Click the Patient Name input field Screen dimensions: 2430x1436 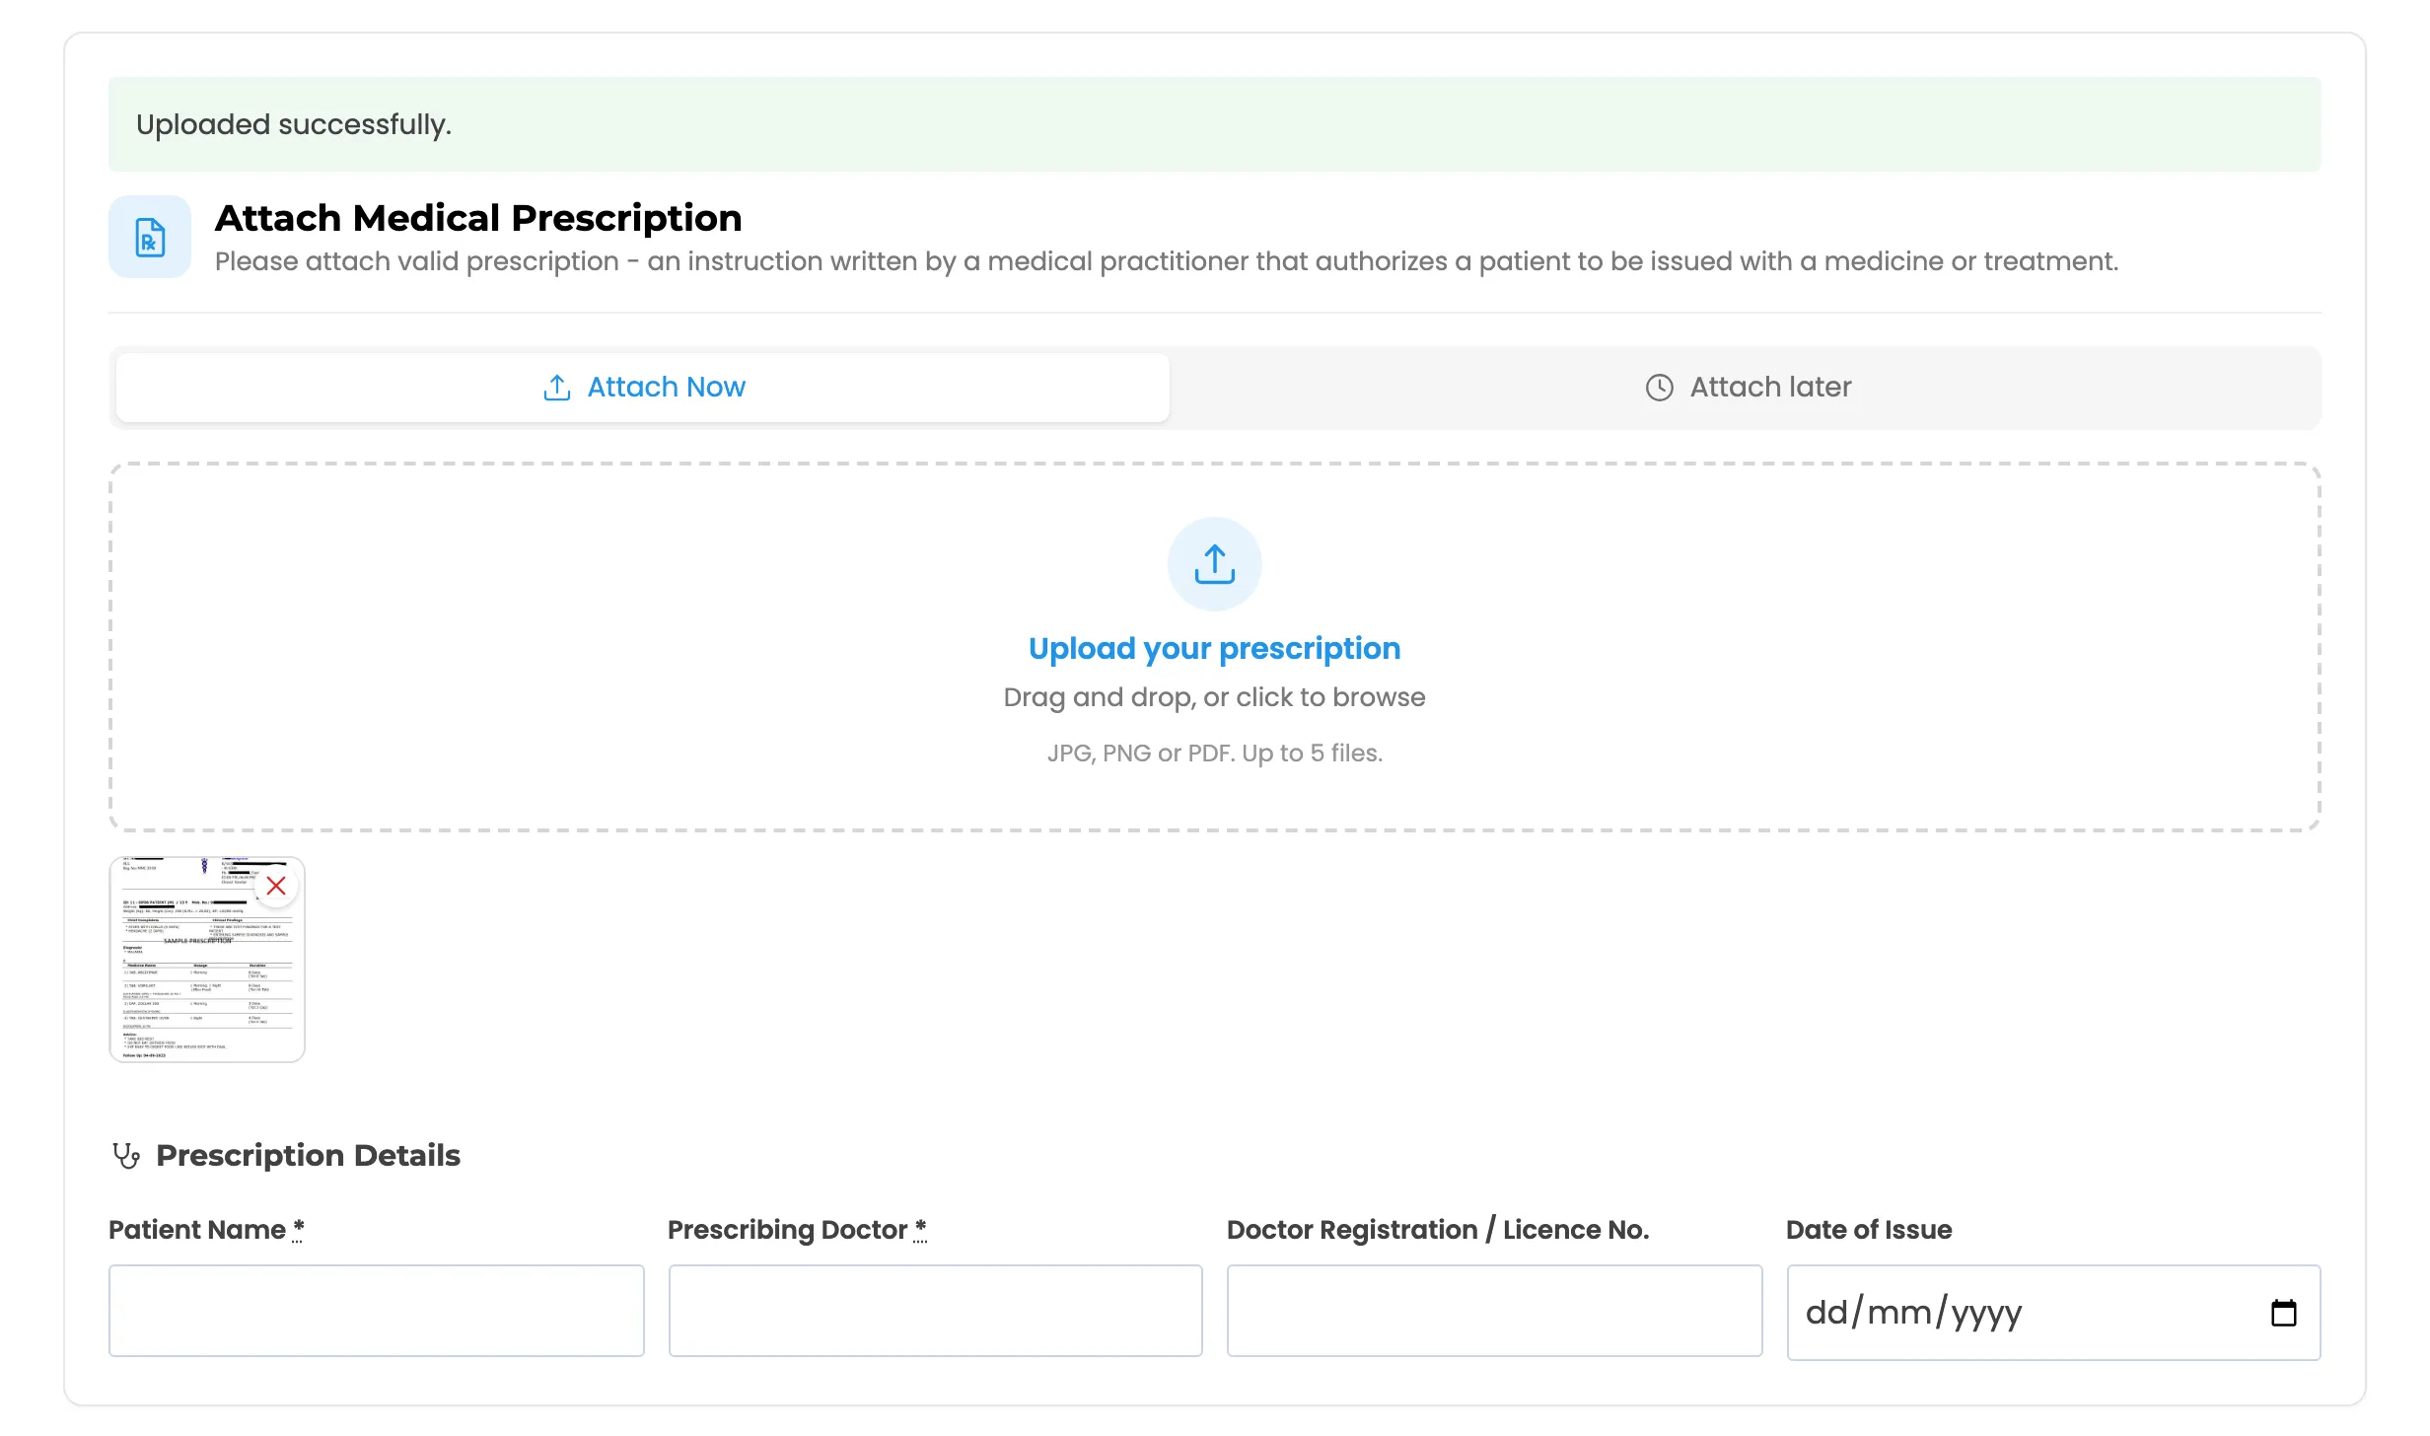point(376,1311)
